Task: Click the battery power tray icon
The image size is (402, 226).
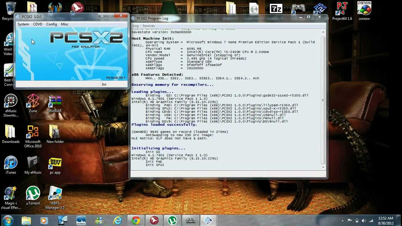Action: [x=357, y=221]
